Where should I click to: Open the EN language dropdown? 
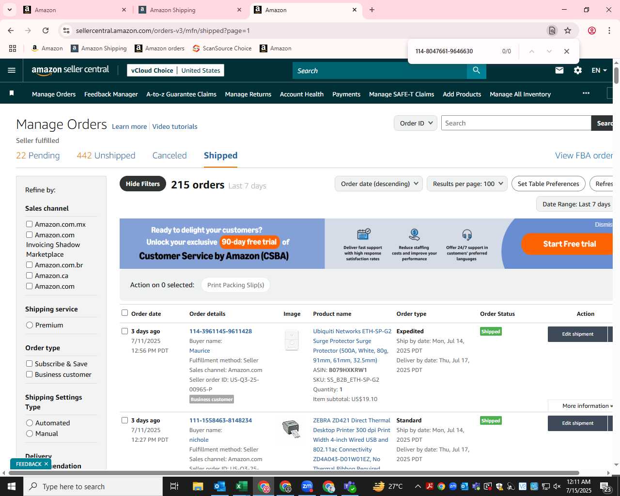point(599,70)
